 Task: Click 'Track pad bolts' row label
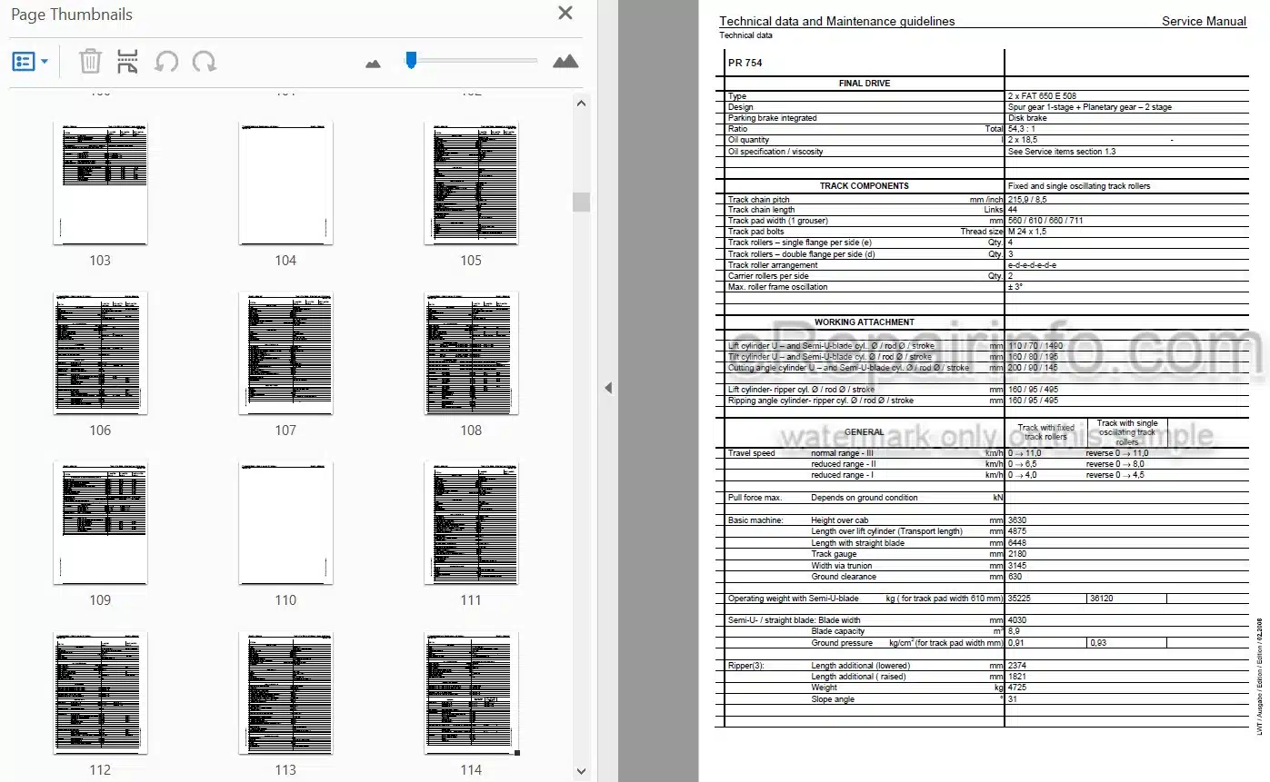(x=756, y=232)
